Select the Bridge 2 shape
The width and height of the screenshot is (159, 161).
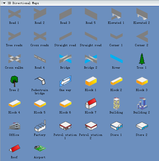[91, 59]
